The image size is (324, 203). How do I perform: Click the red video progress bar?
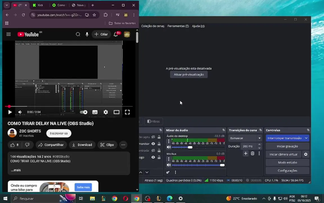pyautogui.click(x=69, y=106)
